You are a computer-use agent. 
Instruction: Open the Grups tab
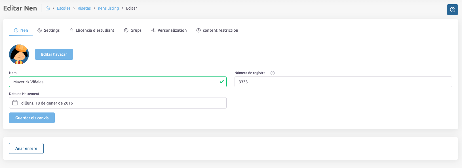[136, 30]
